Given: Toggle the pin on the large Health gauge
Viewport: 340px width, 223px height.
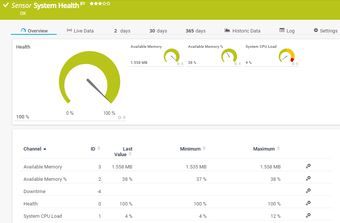Looking at the screenshot, I should point(124,118).
